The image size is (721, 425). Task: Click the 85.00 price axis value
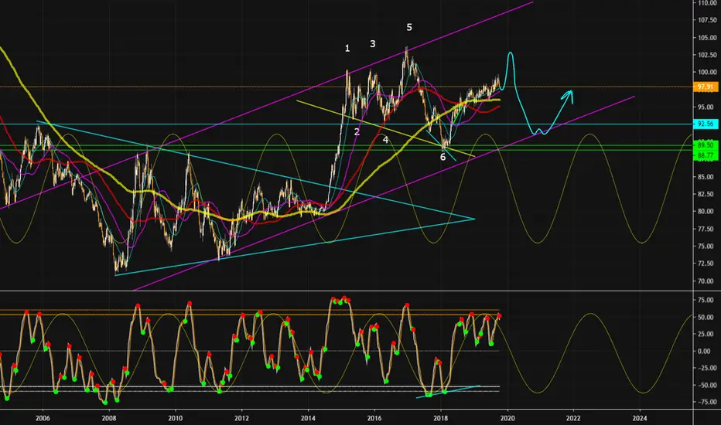707,177
